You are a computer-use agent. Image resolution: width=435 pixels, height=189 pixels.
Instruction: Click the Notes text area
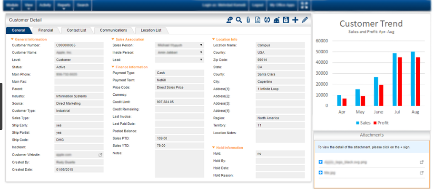point(179,164)
